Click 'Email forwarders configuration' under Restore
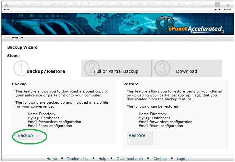 point(165,122)
